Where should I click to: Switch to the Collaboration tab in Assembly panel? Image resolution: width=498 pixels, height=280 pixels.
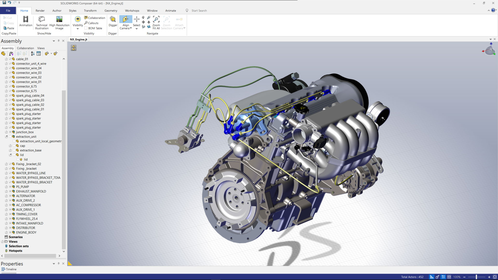click(25, 48)
